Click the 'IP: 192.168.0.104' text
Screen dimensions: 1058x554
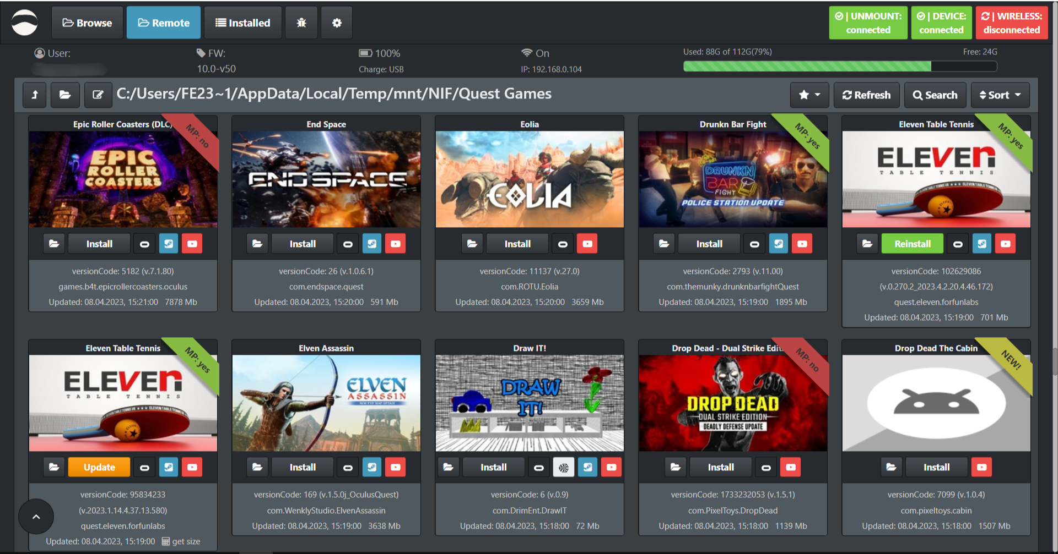[551, 69]
